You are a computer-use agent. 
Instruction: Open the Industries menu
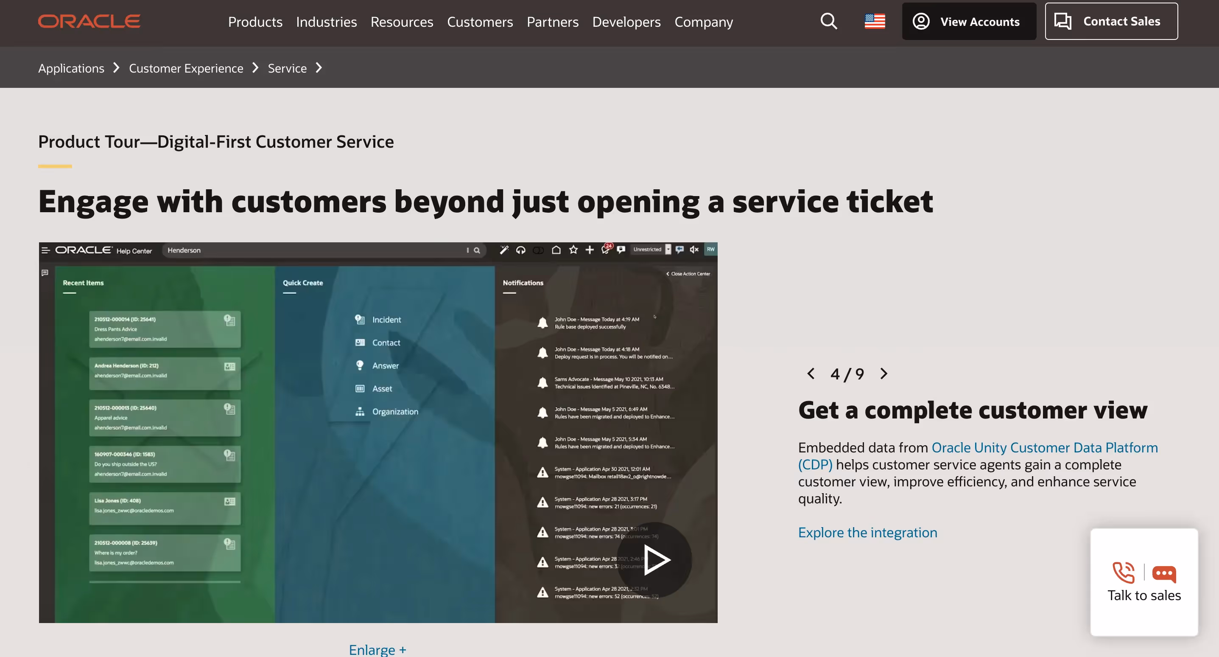click(x=326, y=22)
